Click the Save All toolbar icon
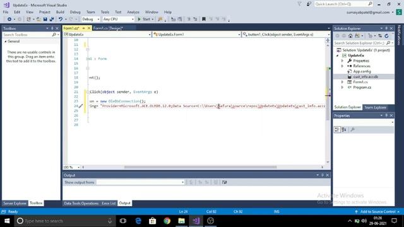Screen dimensions: 404x227 (52, 19)
